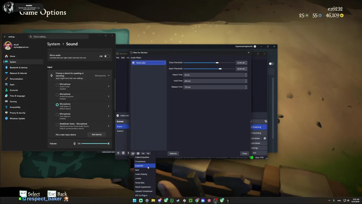Adjust the Open Threshold slider
Viewport: 362px width, 204px height.
click(209, 69)
